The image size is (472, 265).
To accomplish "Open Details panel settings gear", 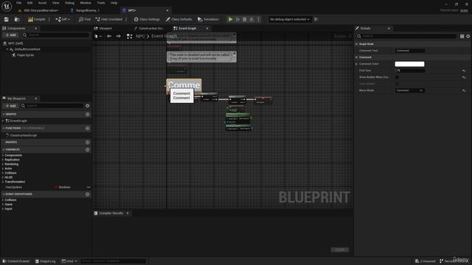I will pos(468,36).
